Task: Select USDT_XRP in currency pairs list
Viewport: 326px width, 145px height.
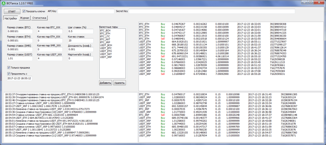Action: (112, 57)
